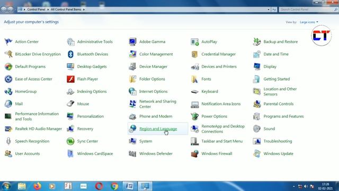Open the AutoPlay icon
Screen dimensions: 339x191
pos(194,41)
